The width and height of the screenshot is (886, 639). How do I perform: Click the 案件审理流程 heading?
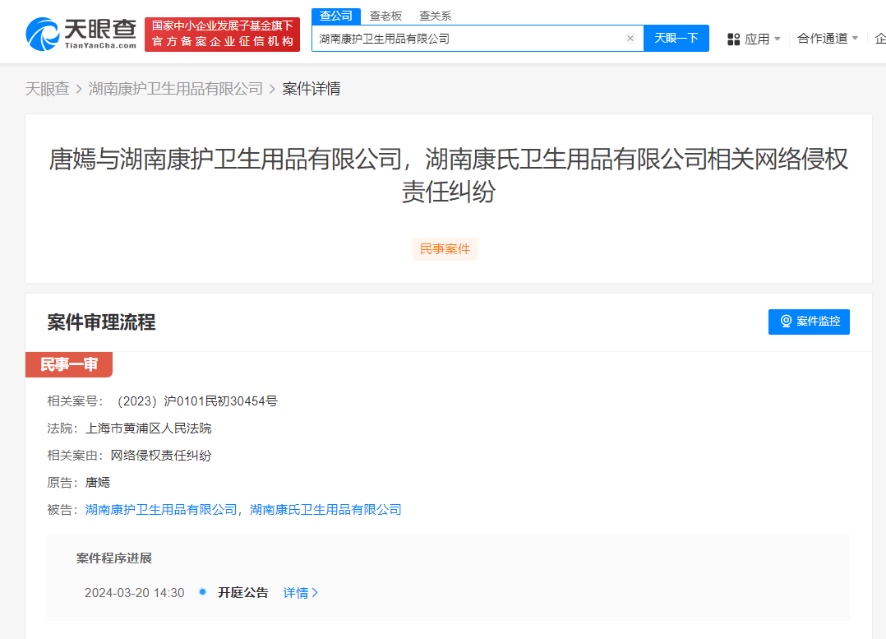(102, 322)
